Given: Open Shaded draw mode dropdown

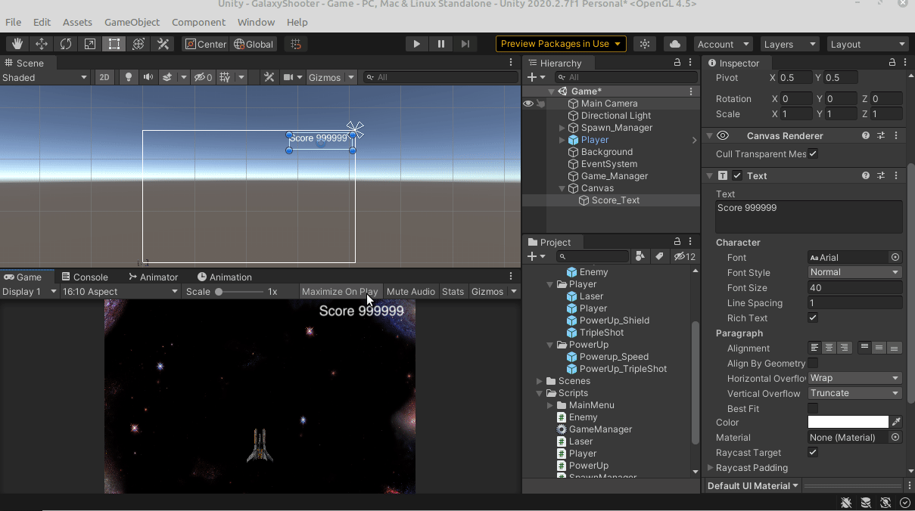Looking at the screenshot, I should 45,77.
